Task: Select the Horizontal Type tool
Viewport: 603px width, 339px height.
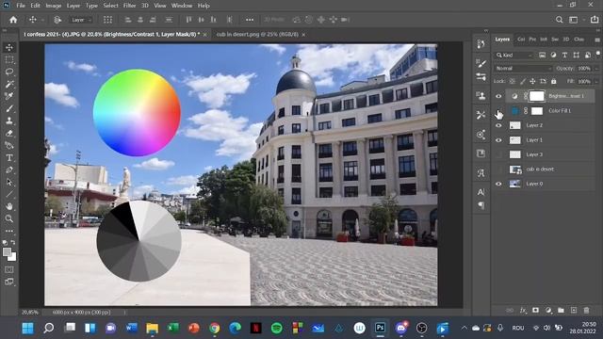Action: tap(9, 157)
